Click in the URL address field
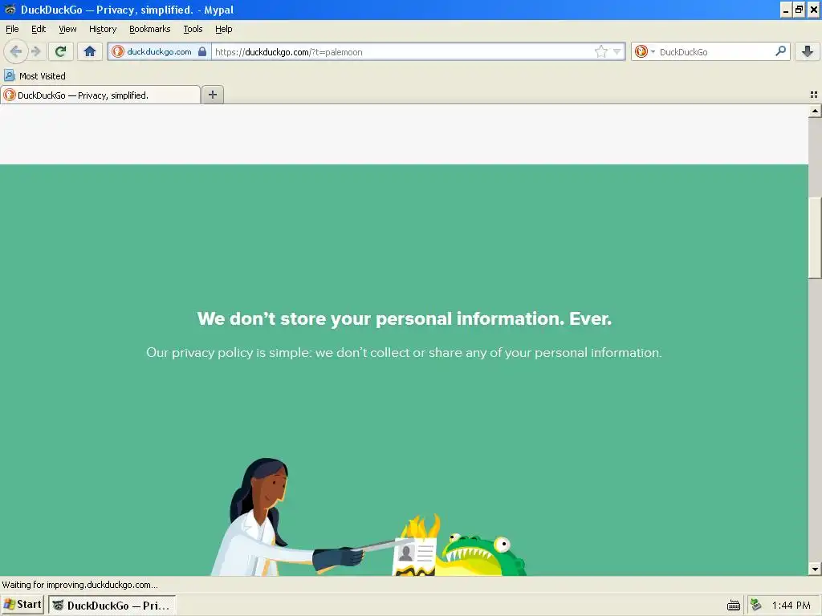 pyautogui.click(x=403, y=51)
